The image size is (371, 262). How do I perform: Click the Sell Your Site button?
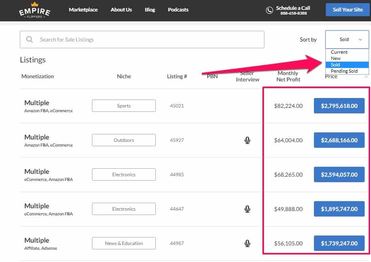[348, 9]
